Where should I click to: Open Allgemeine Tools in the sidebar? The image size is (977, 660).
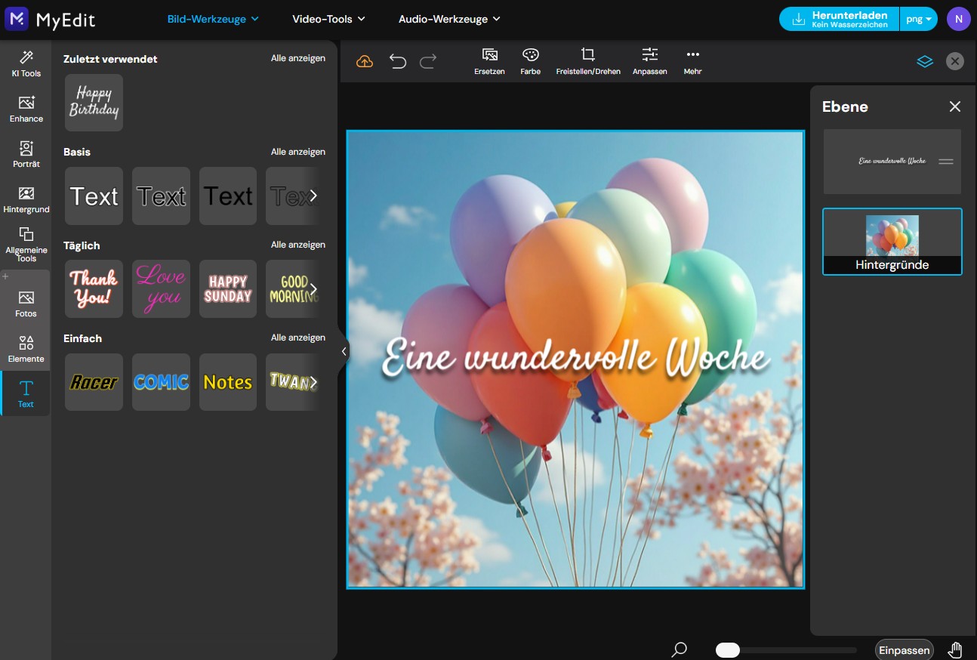pyautogui.click(x=26, y=244)
